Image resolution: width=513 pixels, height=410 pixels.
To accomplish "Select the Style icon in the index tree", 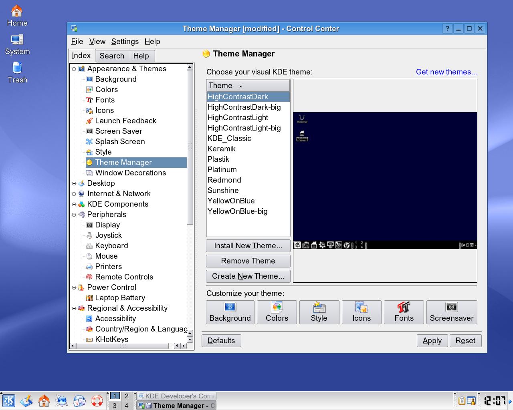I will pos(89,152).
